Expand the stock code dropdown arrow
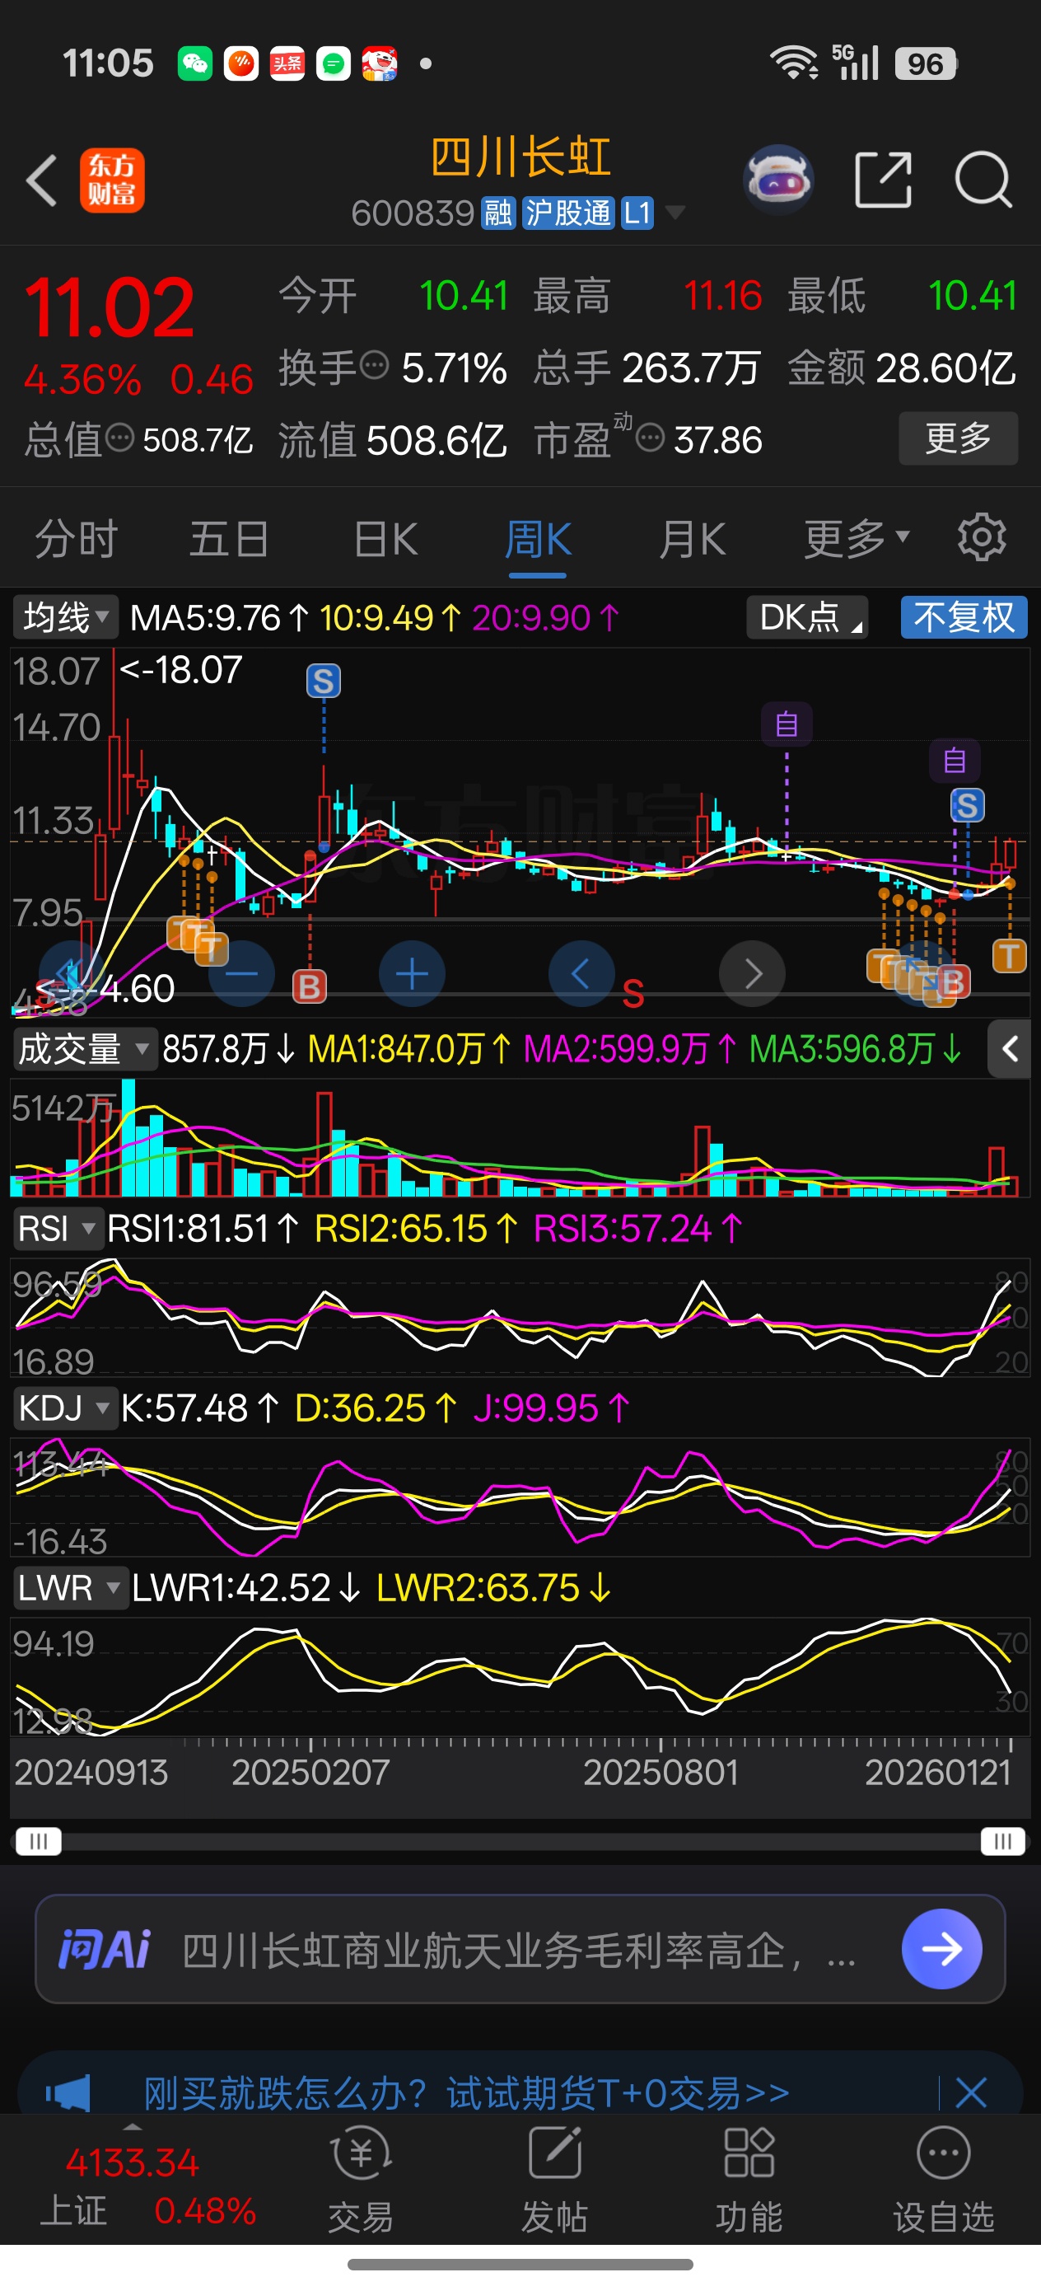1041x2291 pixels. [x=675, y=213]
